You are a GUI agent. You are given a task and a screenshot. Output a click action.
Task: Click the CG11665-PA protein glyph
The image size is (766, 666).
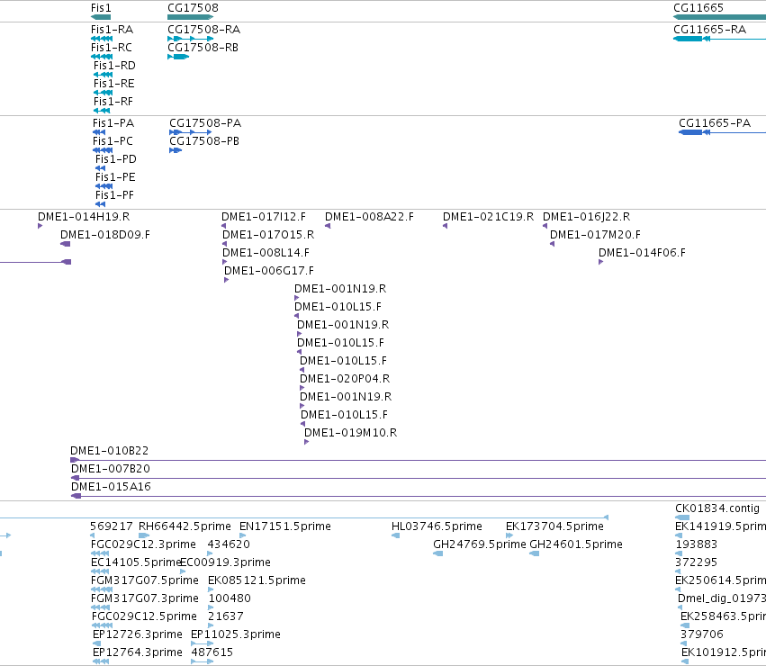722,132
